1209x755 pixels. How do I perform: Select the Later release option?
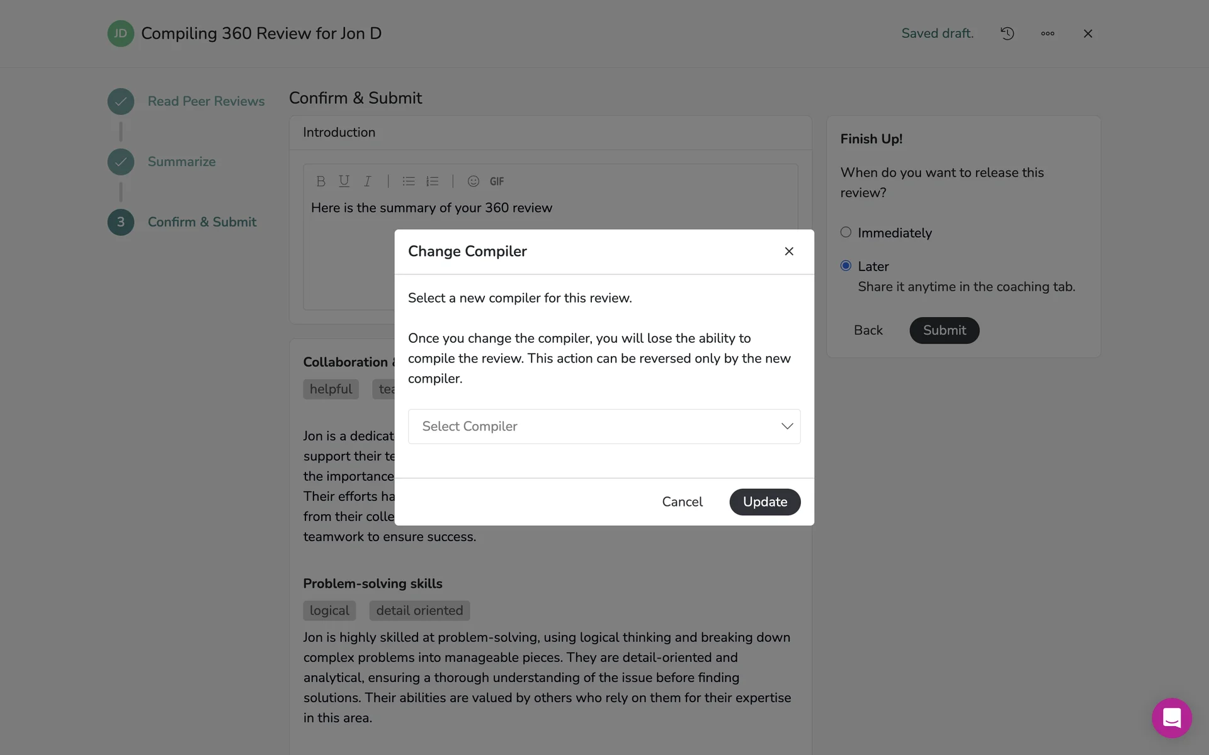(x=846, y=266)
